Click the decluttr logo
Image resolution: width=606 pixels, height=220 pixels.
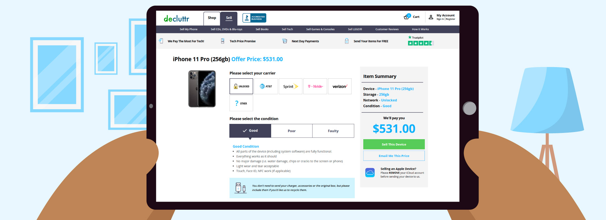click(x=176, y=19)
